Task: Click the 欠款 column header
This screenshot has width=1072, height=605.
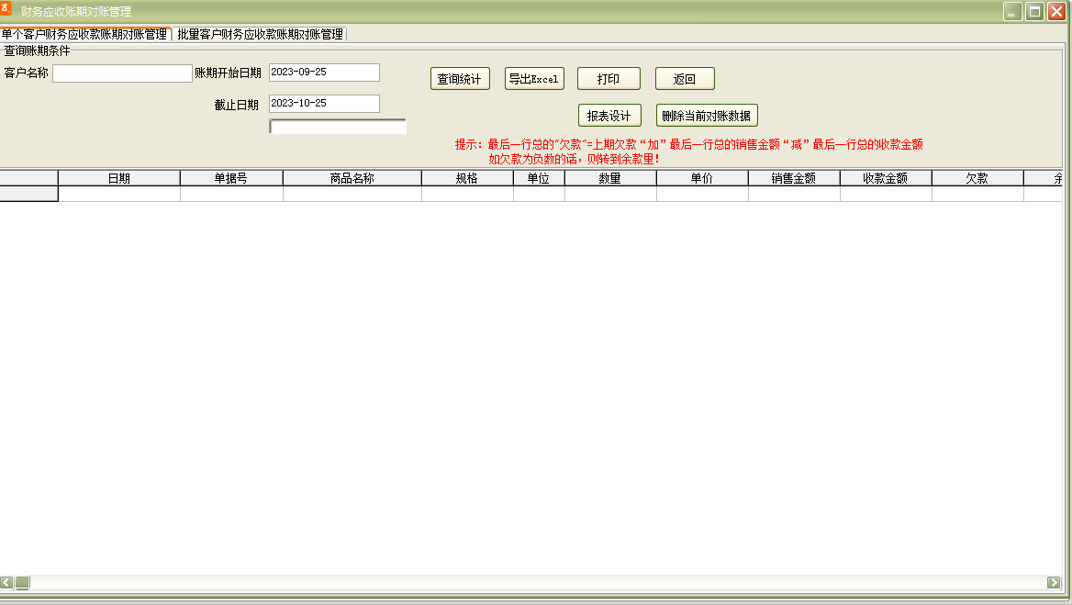Action: click(977, 178)
